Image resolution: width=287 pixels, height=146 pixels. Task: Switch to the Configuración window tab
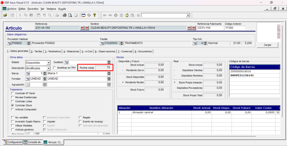point(13,142)
